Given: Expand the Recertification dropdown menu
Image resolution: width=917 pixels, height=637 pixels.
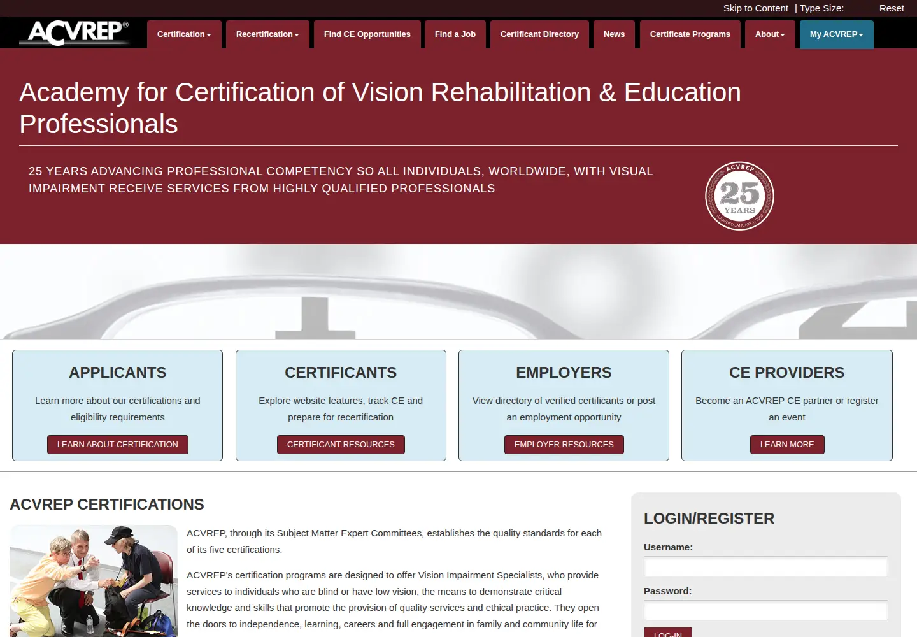Looking at the screenshot, I should (267, 34).
